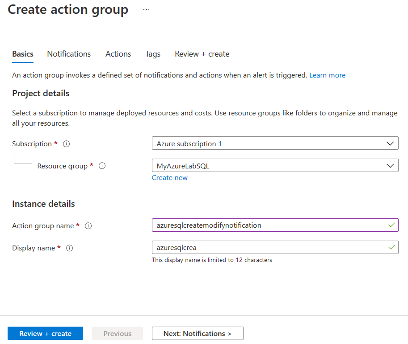Click inside the Action group name field
This screenshot has width=408, height=344.
[268, 225]
